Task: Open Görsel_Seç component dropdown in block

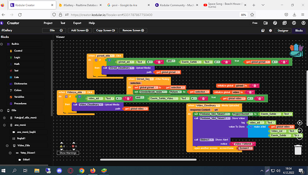Action: coord(145,79)
